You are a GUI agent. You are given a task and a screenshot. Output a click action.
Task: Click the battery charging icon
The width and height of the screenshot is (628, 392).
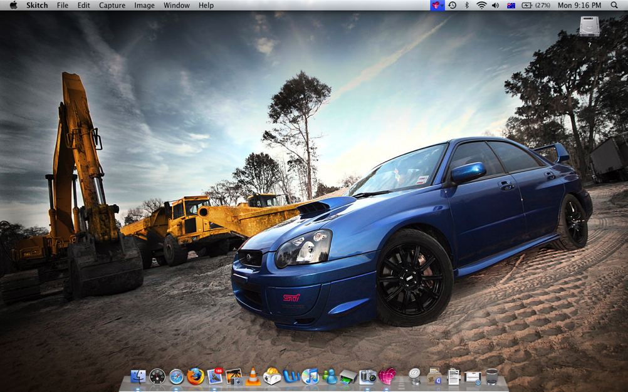click(x=526, y=5)
